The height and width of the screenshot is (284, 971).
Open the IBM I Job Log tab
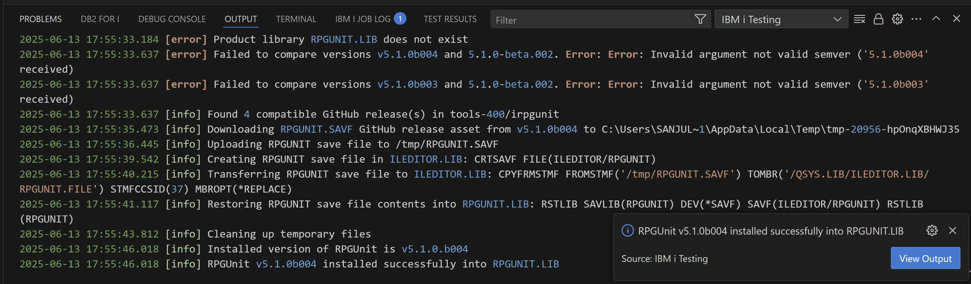coord(363,19)
